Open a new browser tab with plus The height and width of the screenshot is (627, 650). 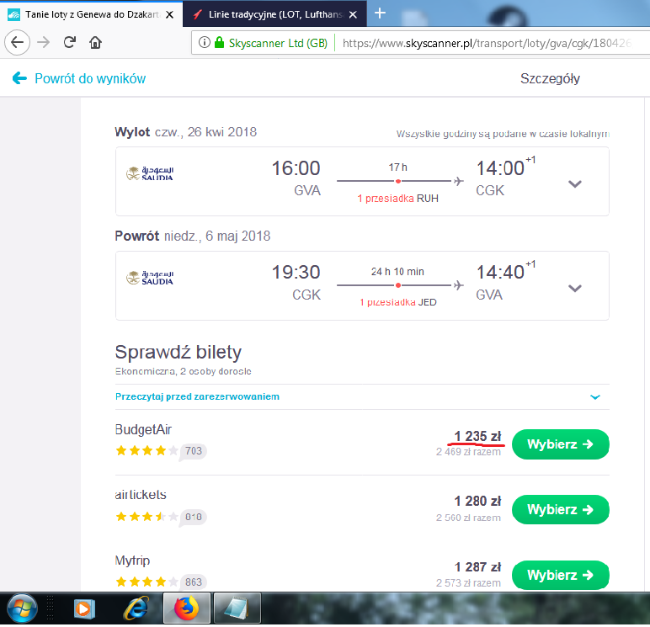(380, 13)
